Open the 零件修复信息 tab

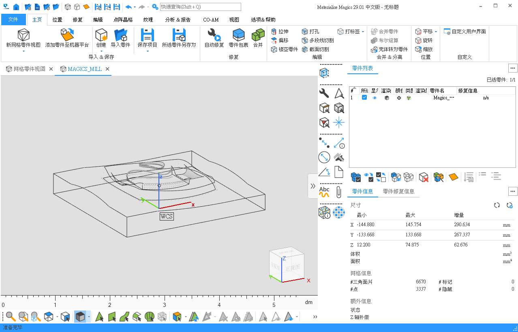398,191
